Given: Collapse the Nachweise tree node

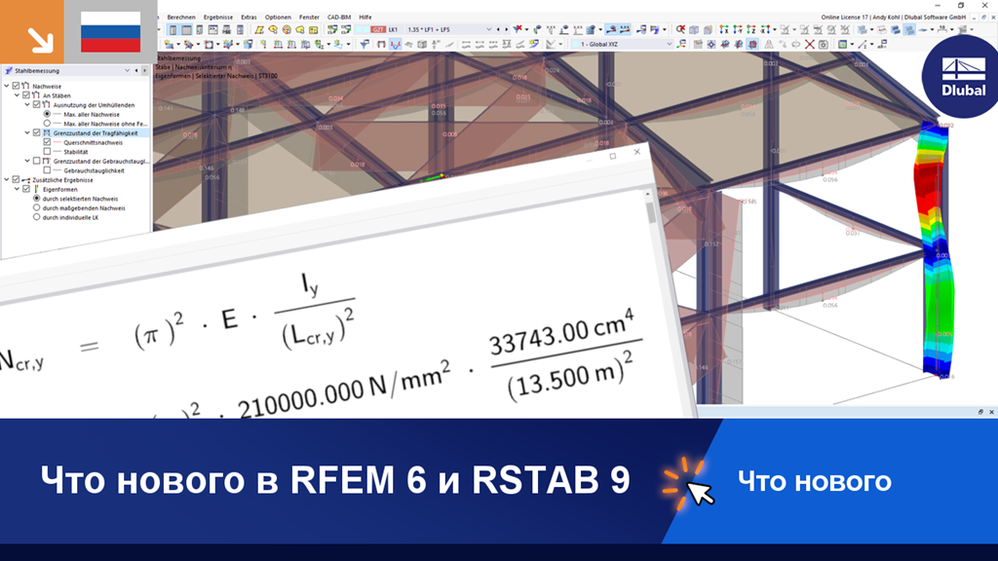Looking at the screenshot, I should click(x=7, y=86).
